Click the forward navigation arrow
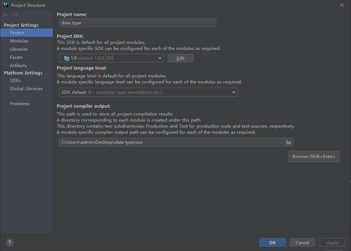Screen dimensions: 351x251 click(x=15, y=15)
